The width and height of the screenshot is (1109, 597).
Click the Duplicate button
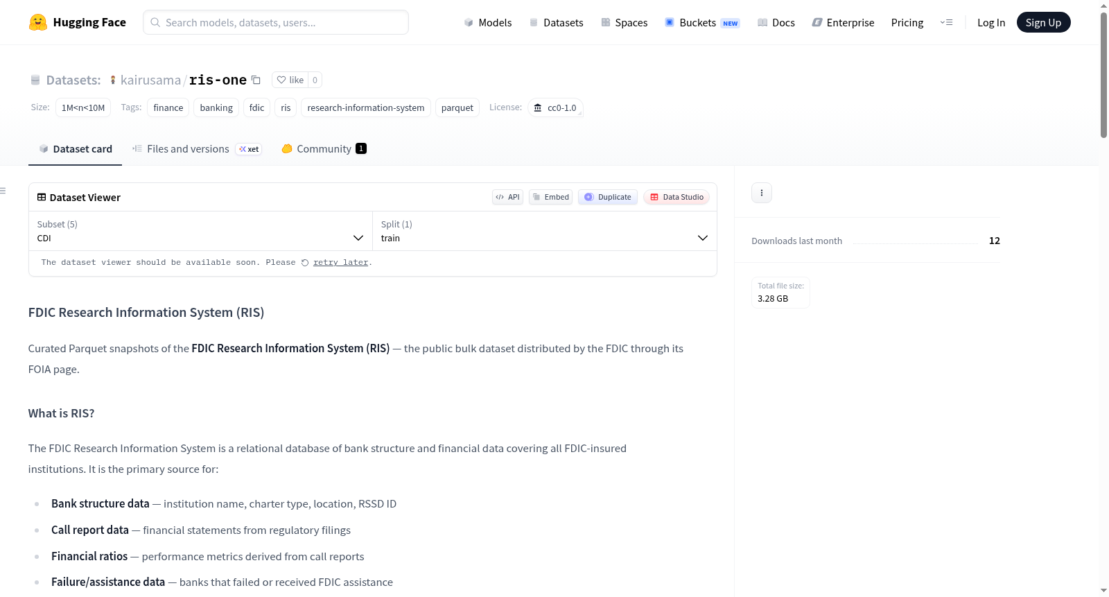click(x=608, y=197)
